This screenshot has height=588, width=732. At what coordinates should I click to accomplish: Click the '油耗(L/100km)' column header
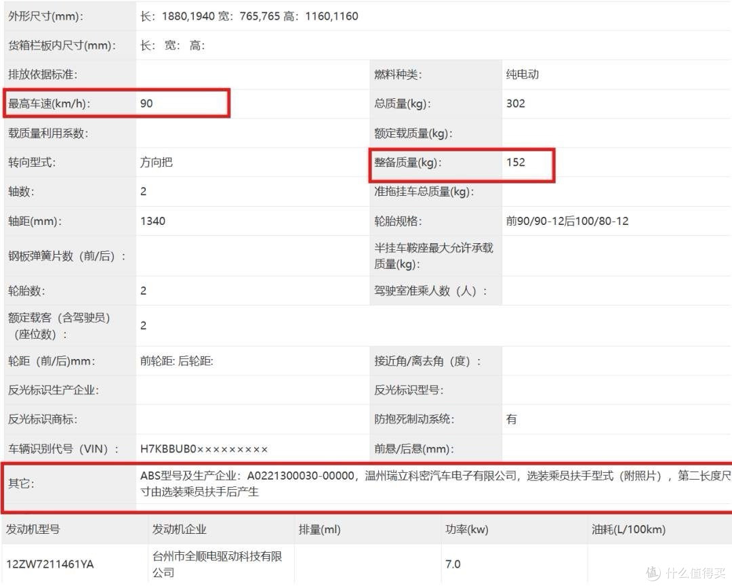point(628,529)
